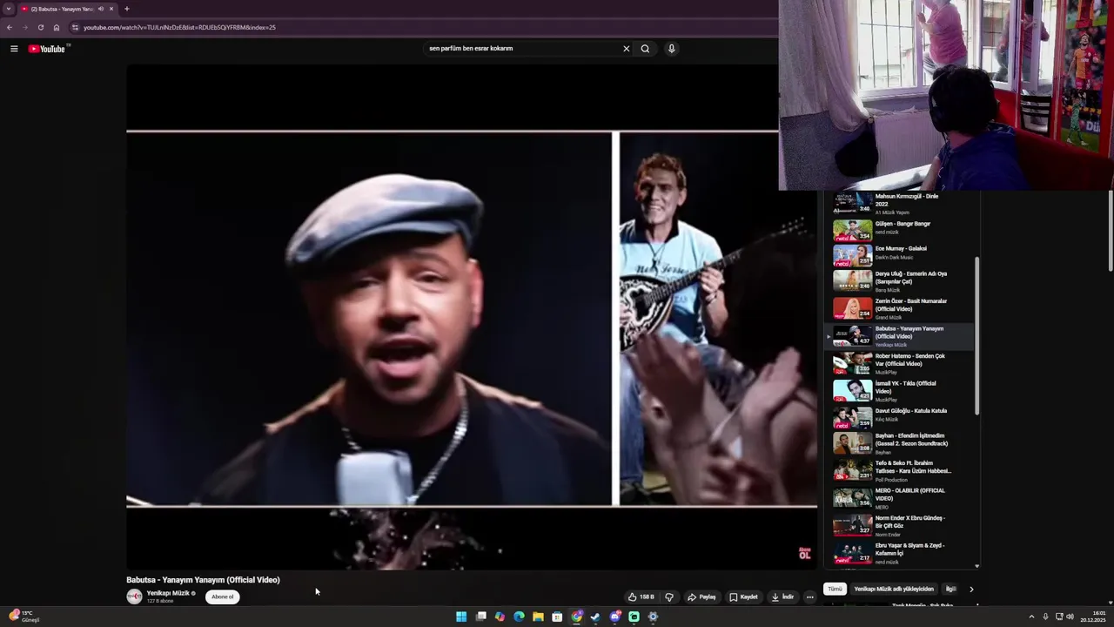Open Ebru Yaşar & Siyam Kafamın İçi
The width and height of the screenshot is (1114, 627).
(x=899, y=552)
